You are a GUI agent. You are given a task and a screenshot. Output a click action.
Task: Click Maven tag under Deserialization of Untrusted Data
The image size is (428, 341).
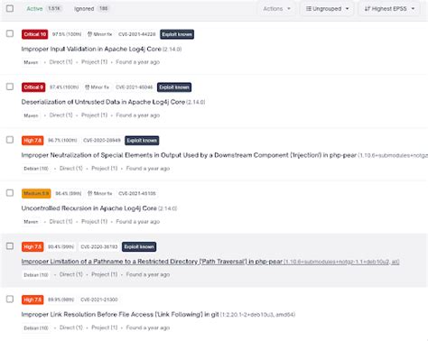[x=31, y=115]
